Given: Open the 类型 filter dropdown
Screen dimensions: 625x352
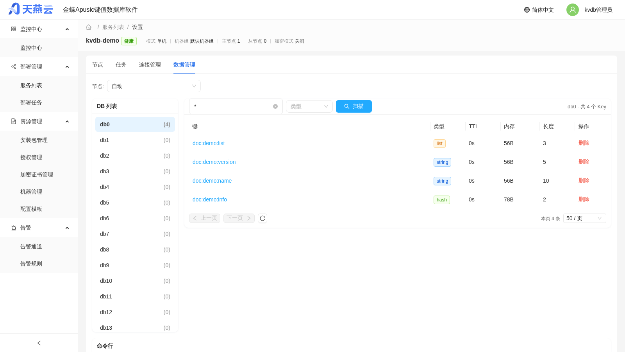Looking at the screenshot, I should (x=309, y=106).
